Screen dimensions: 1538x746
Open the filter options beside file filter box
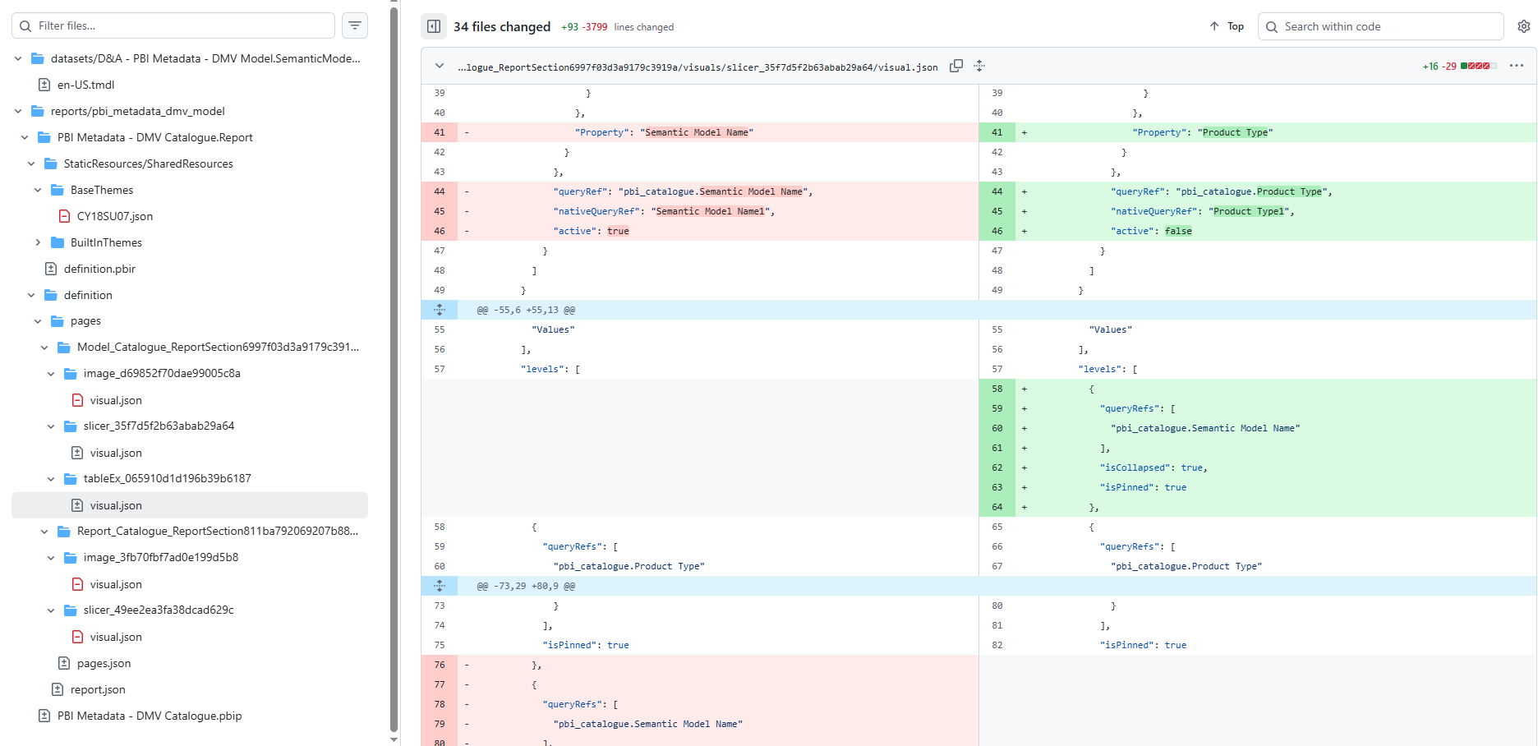point(354,25)
